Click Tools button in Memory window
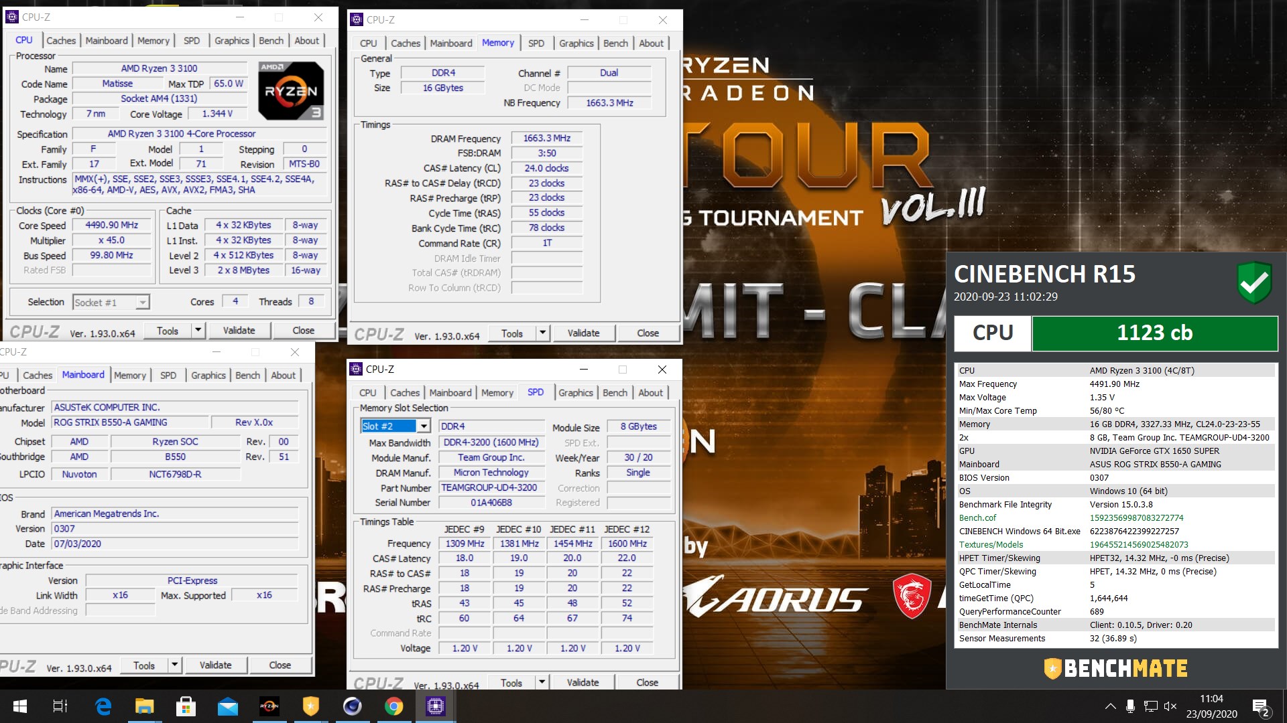This screenshot has height=723, width=1287. tap(511, 333)
